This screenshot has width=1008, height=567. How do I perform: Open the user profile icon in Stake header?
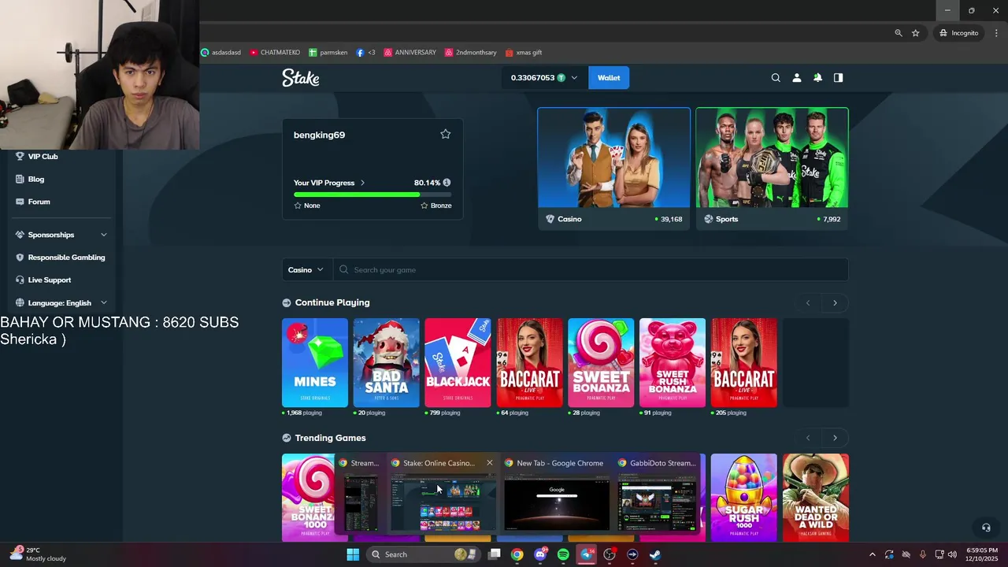(796, 78)
